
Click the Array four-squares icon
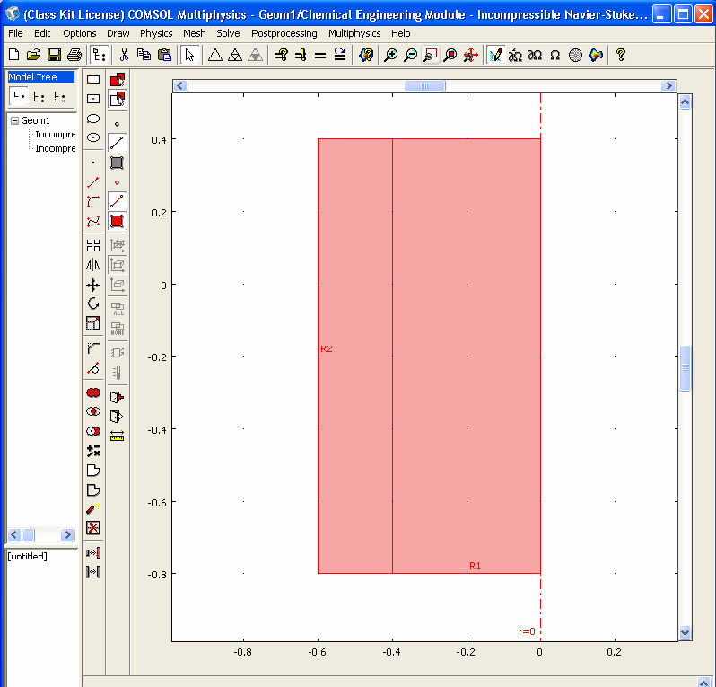[93, 246]
